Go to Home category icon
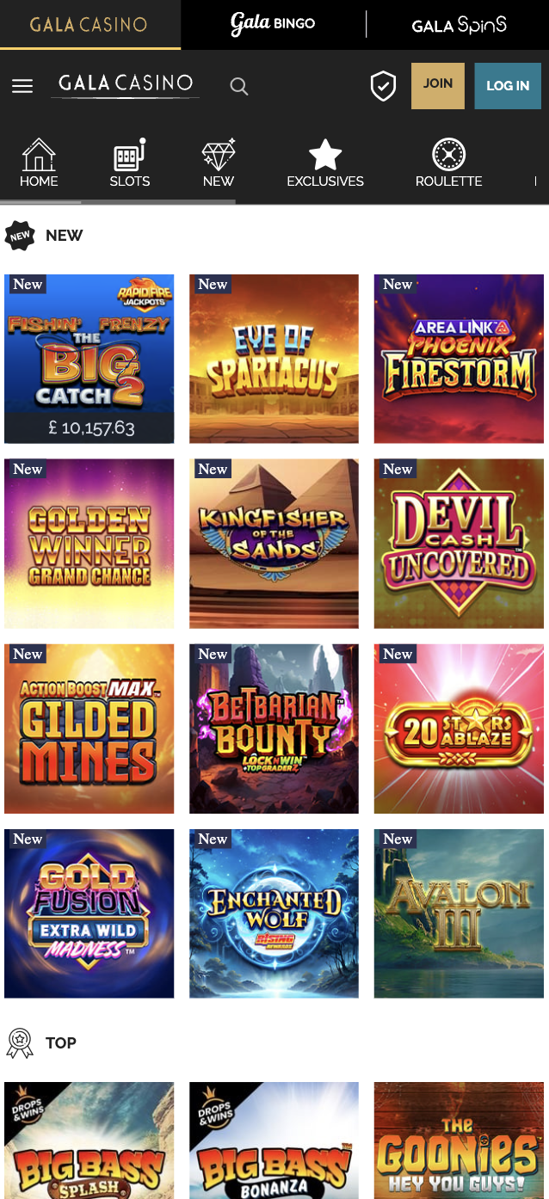The height and width of the screenshot is (1199, 549). pyautogui.click(x=39, y=163)
